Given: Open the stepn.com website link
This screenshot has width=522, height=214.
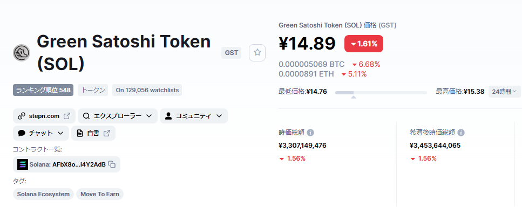Looking at the screenshot, I should pos(44,116).
